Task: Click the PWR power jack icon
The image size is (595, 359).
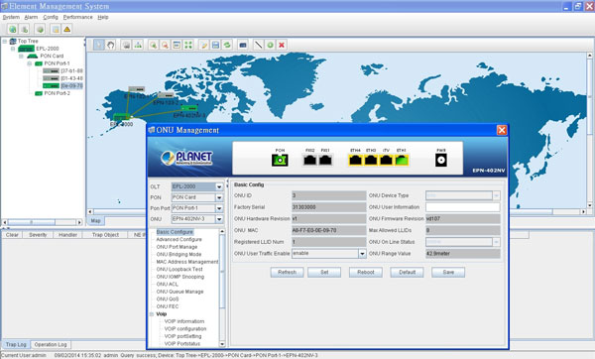Action: [441, 160]
